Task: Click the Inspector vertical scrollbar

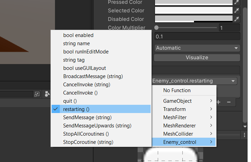Action: [245, 65]
